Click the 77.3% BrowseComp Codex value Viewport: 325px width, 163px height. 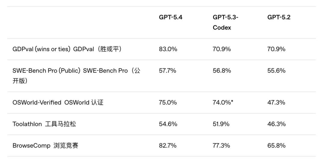(221, 146)
